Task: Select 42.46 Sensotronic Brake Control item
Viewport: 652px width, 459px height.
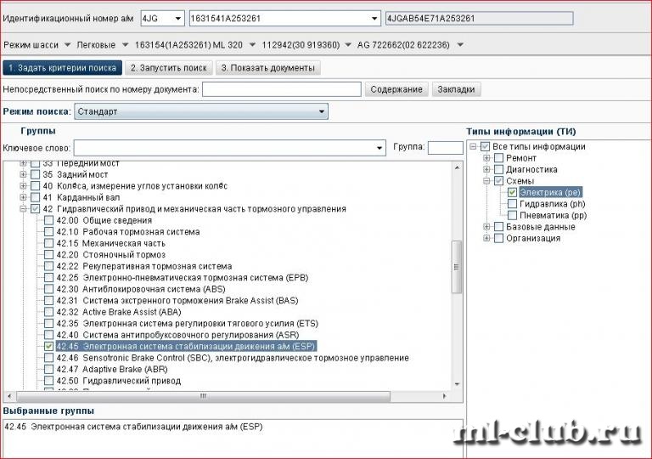Action: [232, 358]
